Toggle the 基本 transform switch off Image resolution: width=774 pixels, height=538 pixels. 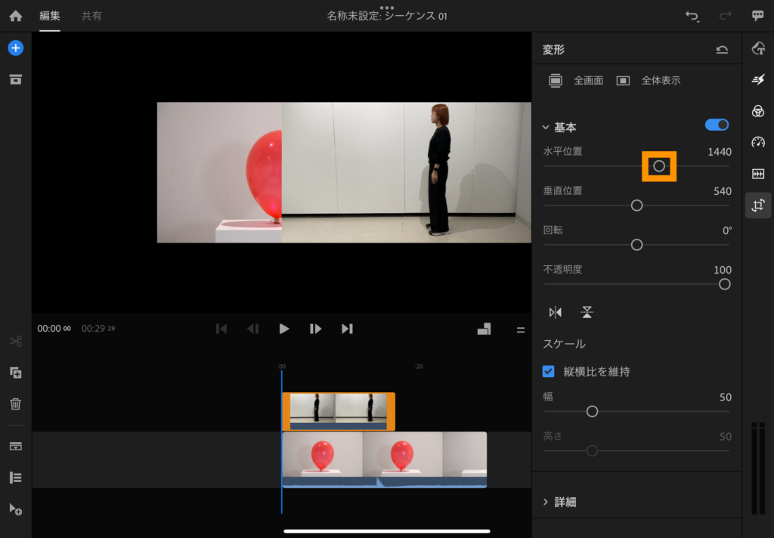[717, 125]
